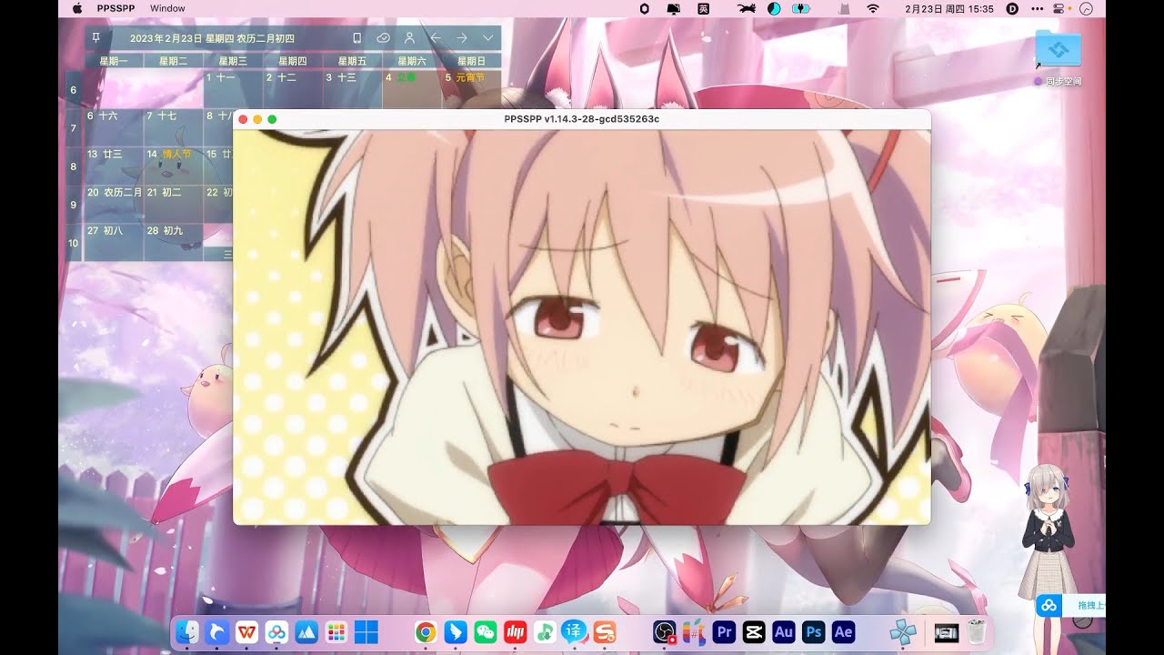
Task: Click the blue cloud upload button near mascot
Action: (1049, 606)
